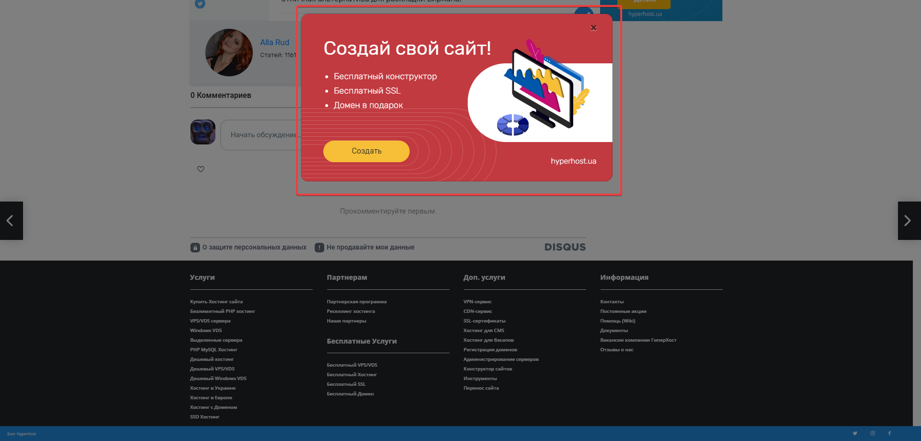Click the Twitter share icon at top
The image size is (921, 441).
pyautogui.click(x=200, y=4)
